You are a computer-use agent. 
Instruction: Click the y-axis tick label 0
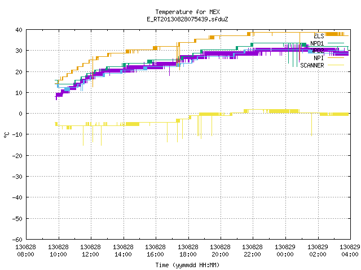21,114
